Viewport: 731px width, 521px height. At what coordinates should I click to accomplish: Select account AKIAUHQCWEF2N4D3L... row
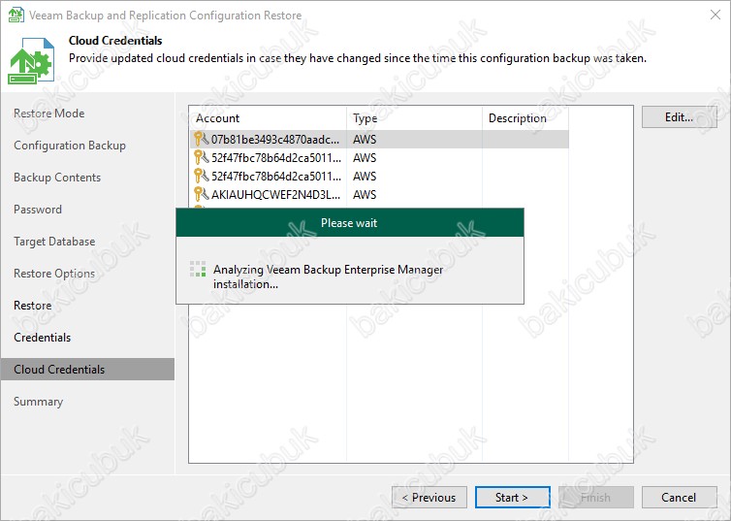click(x=379, y=194)
